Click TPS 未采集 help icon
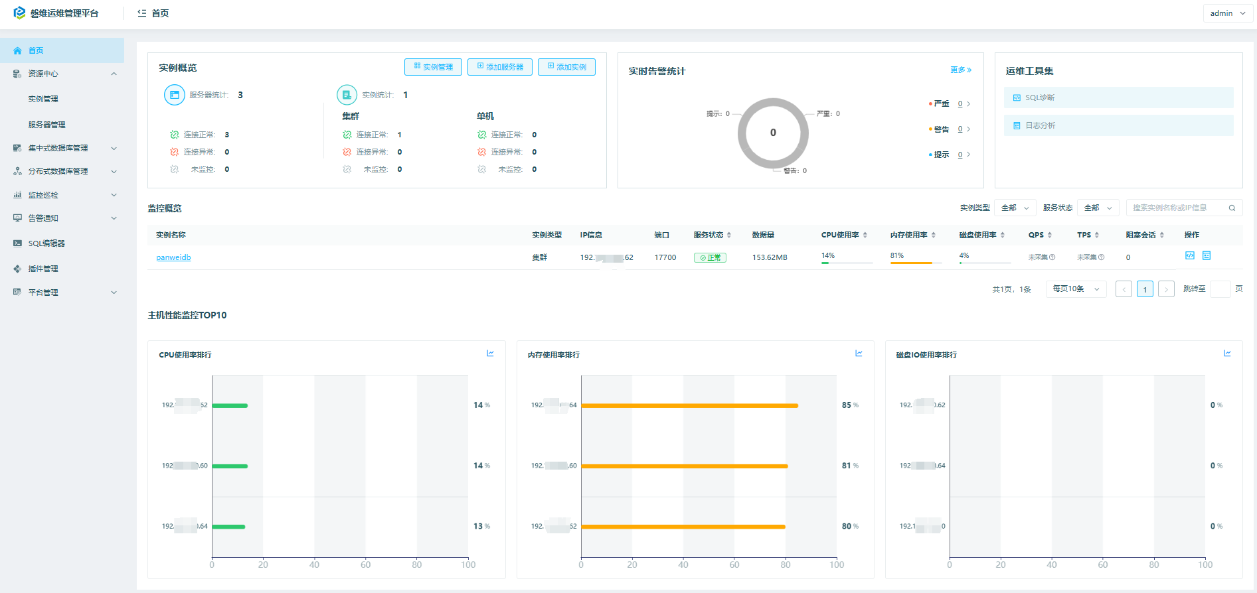 (x=1101, y=257)
